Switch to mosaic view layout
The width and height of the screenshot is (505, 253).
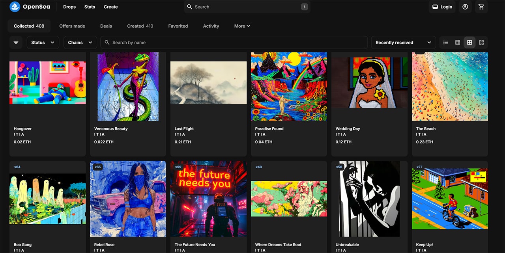pyautogui.click(x=481, y=43)
